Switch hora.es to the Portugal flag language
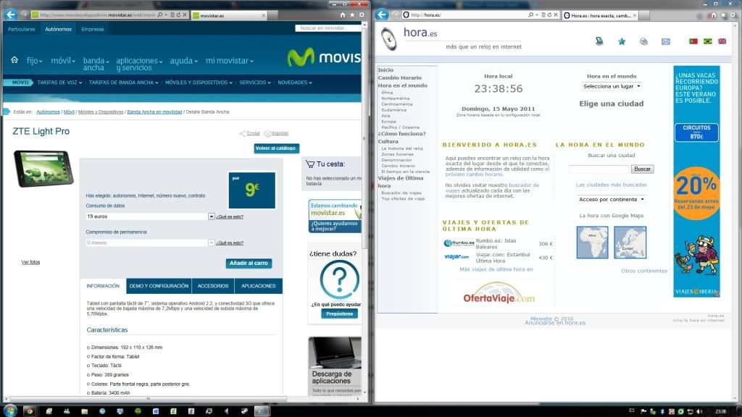Viewport: 742px width, 417px height. (693, 41)
